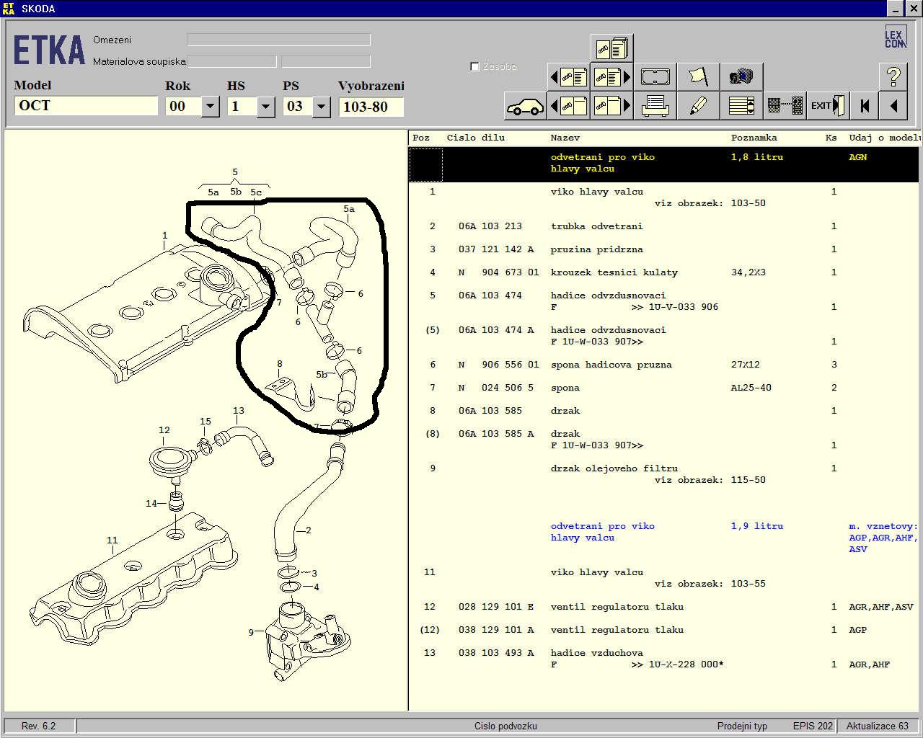The width and height of the screenshot is (923, 738).
Task: Select part number 038 129 101 A
Action: (x=496, y=630)
